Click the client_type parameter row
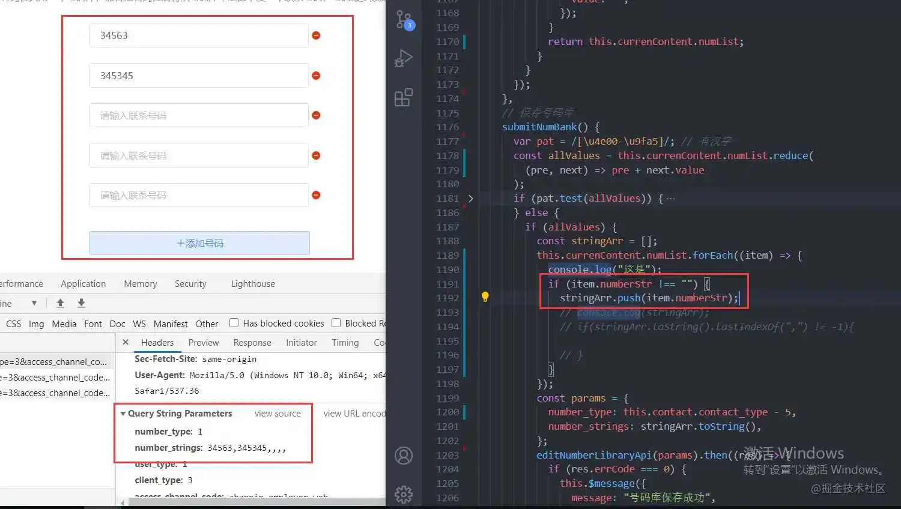 [163, 480]
